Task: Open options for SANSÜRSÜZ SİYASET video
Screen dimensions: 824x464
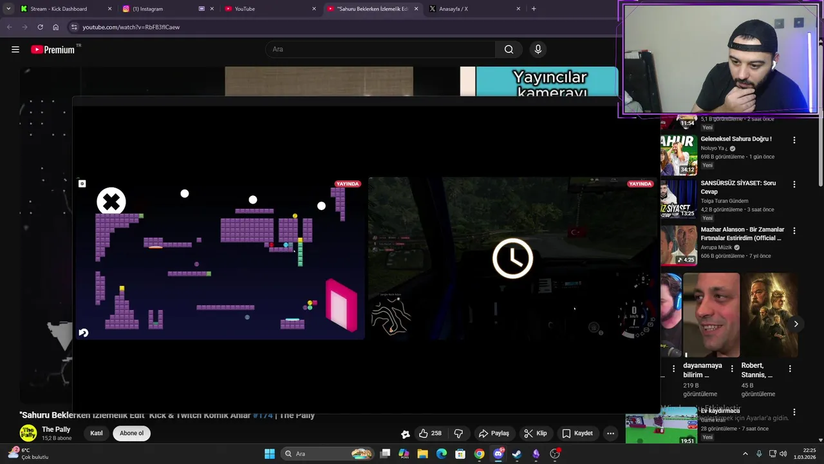Action: [794, 184]
